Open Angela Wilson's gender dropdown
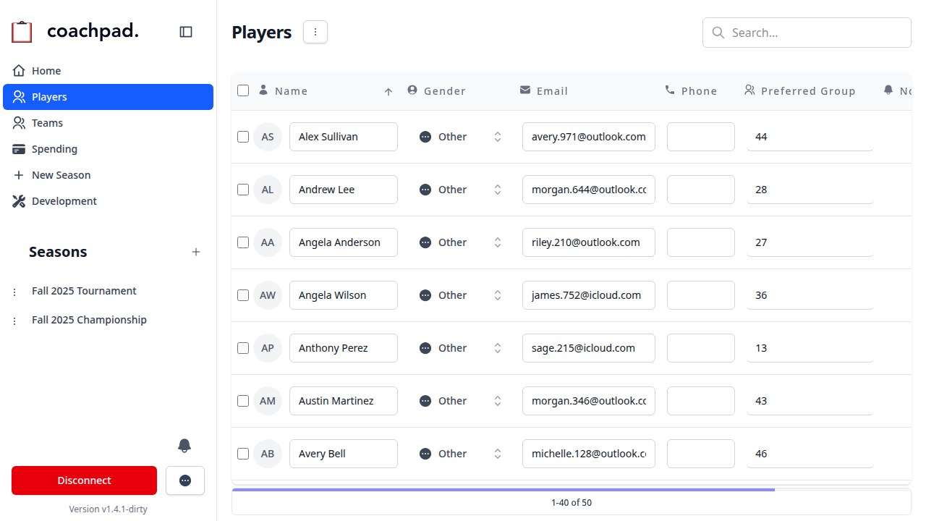This screenshot has width=926, height=521. click(498, 295)
